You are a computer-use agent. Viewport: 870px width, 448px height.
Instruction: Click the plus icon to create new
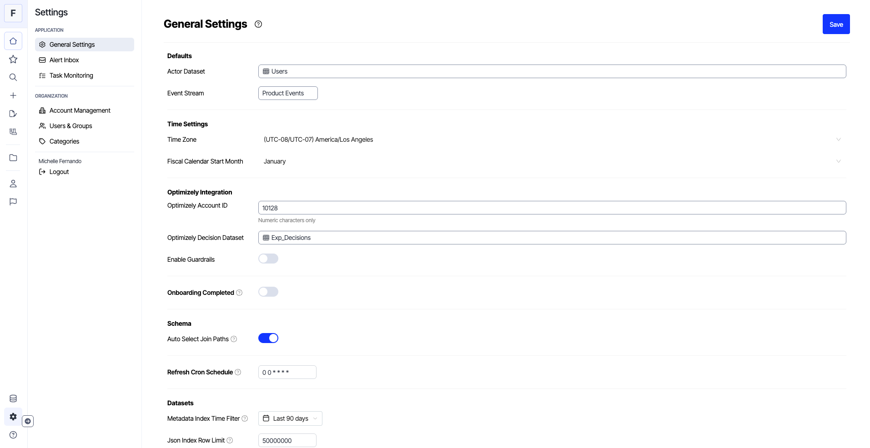pos(13,95)
